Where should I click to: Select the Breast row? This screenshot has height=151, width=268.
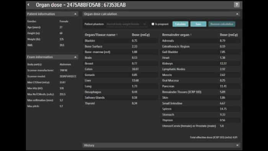[121, 64]
